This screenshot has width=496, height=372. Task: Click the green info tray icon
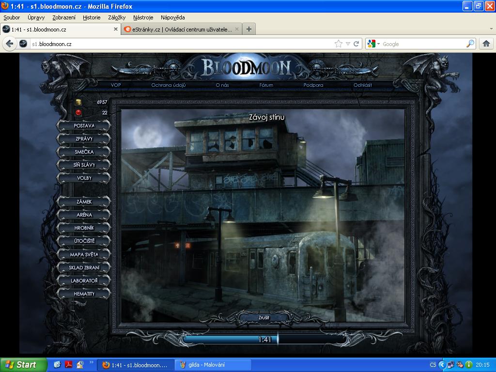click(x=469, y=365)
